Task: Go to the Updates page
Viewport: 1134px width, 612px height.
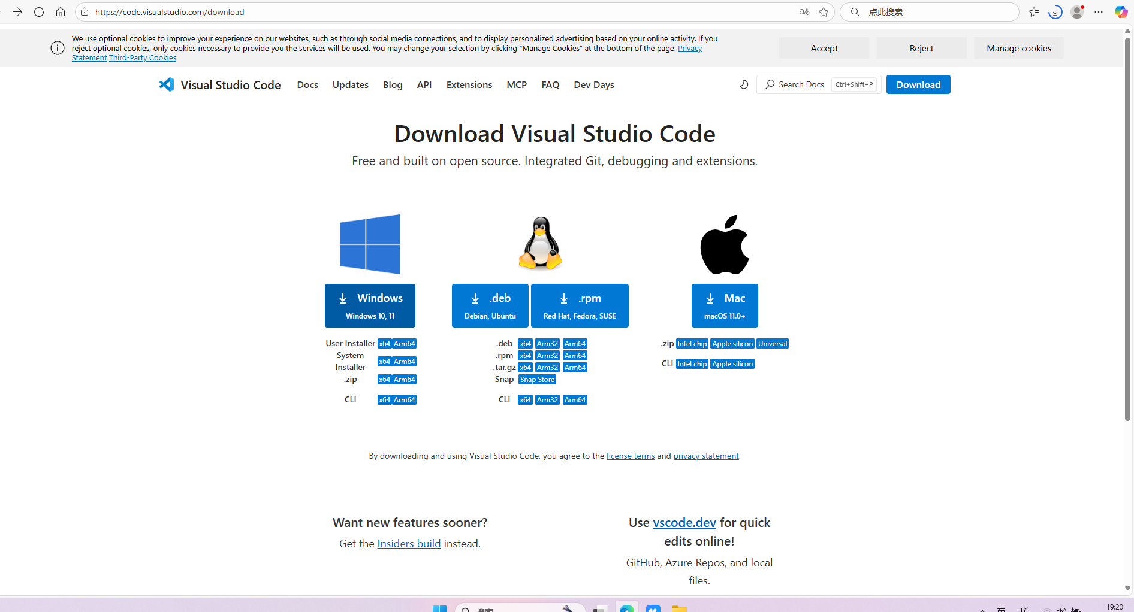Action: click(x=351, y=84)
